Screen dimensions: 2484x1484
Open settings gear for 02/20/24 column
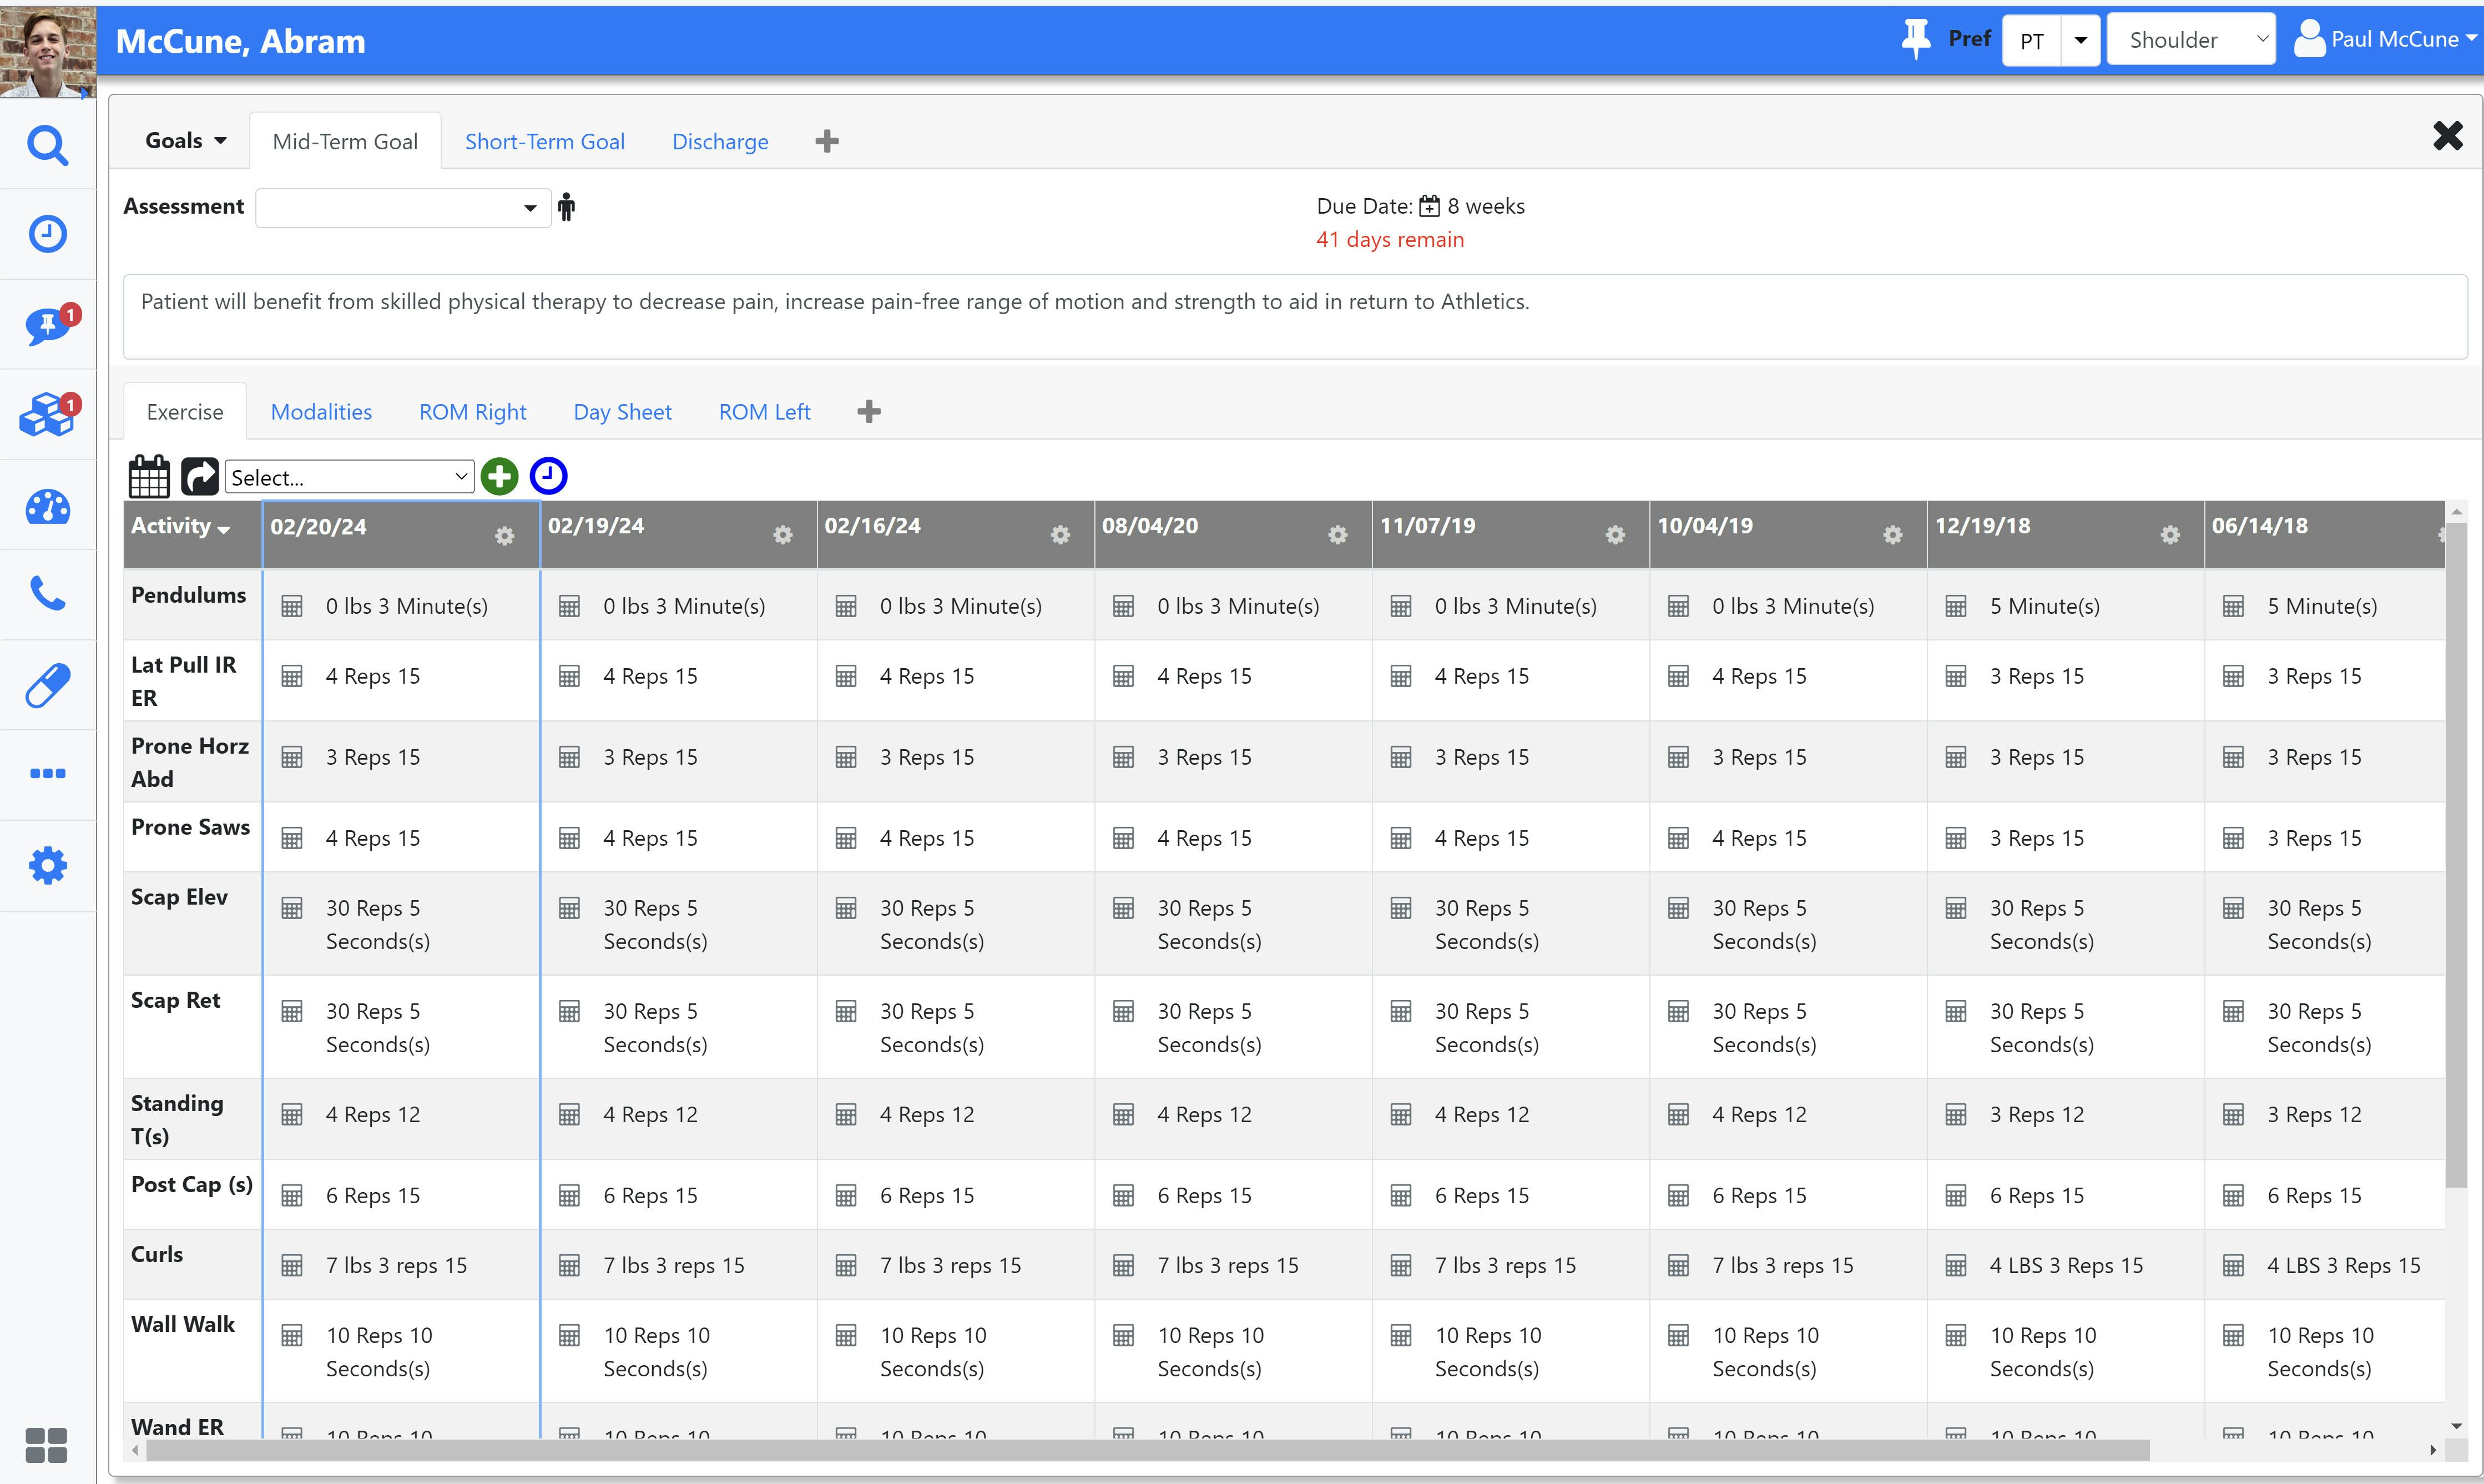(505, 536)
